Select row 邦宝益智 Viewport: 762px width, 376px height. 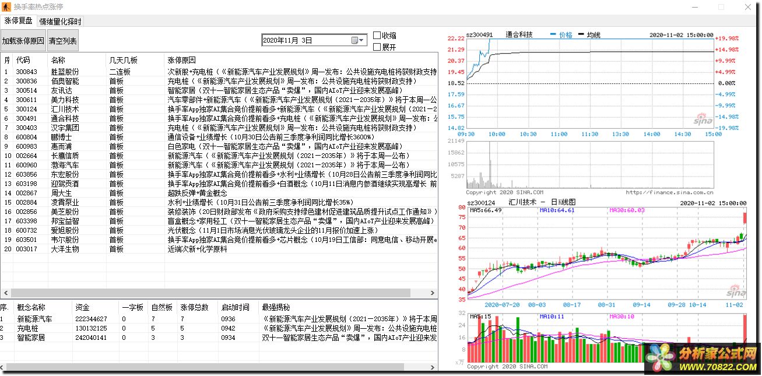point(219,221)
